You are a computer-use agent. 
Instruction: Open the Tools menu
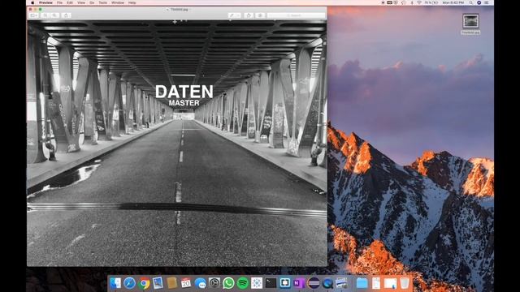coord(103,2)
